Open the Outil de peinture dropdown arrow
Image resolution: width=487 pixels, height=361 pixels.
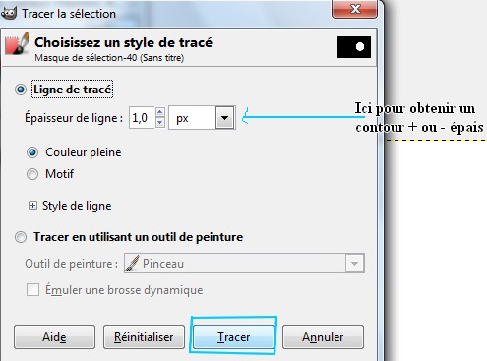coord(354,264)
